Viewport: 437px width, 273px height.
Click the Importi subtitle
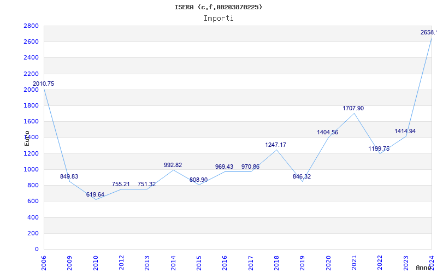(x=218, y=19)
